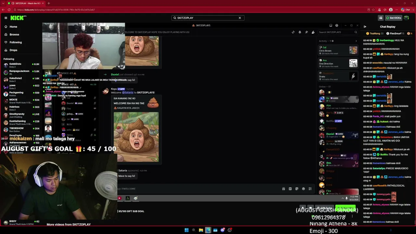Open KukuDota2 channel in Following list
The width and height of the screenshot is (416, 234).
pyautogui.click(x=21, y=79)
